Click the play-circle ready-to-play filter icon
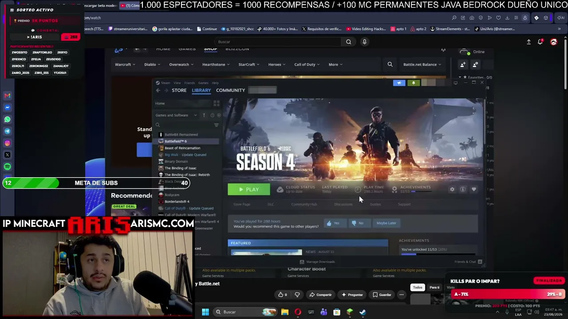The height and width of the screenshot is (319, 568). 219,115
